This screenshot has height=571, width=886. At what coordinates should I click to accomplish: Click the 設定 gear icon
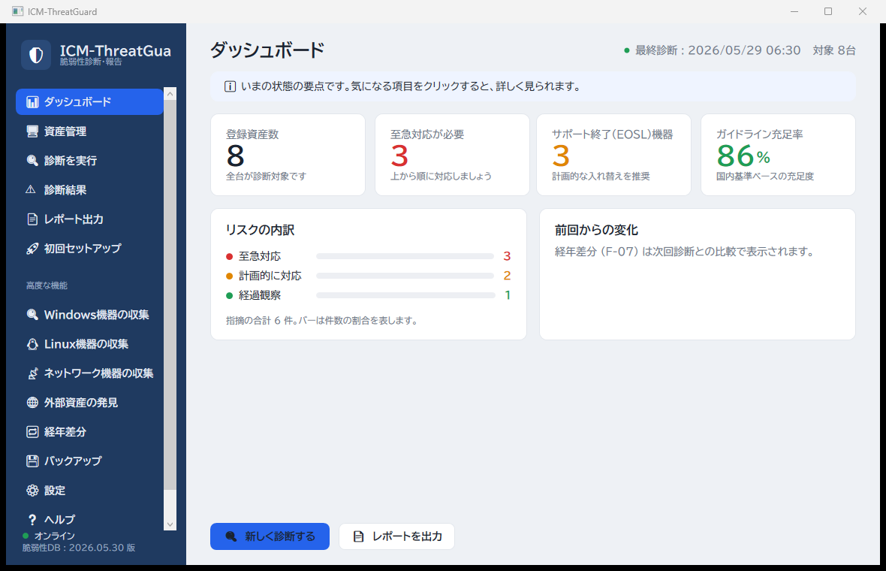point(33,491)
